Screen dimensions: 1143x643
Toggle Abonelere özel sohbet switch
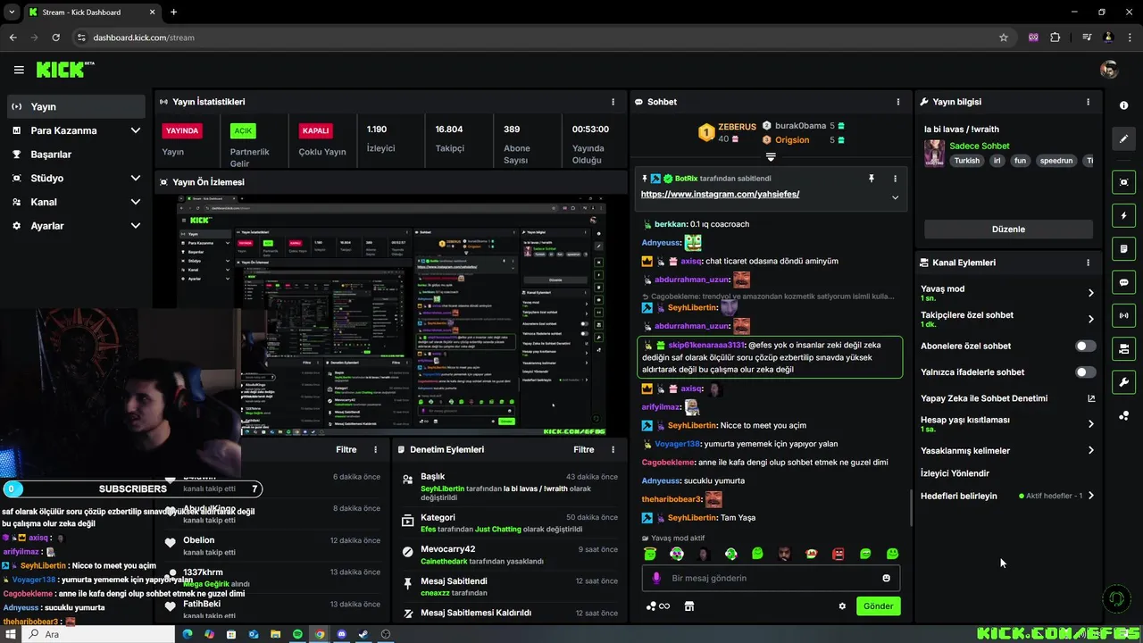tap(1085, 346)
